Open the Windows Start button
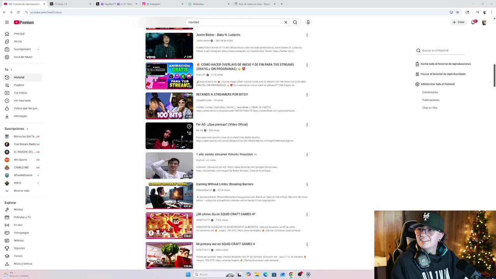The image size is (496, 279). 188,274
